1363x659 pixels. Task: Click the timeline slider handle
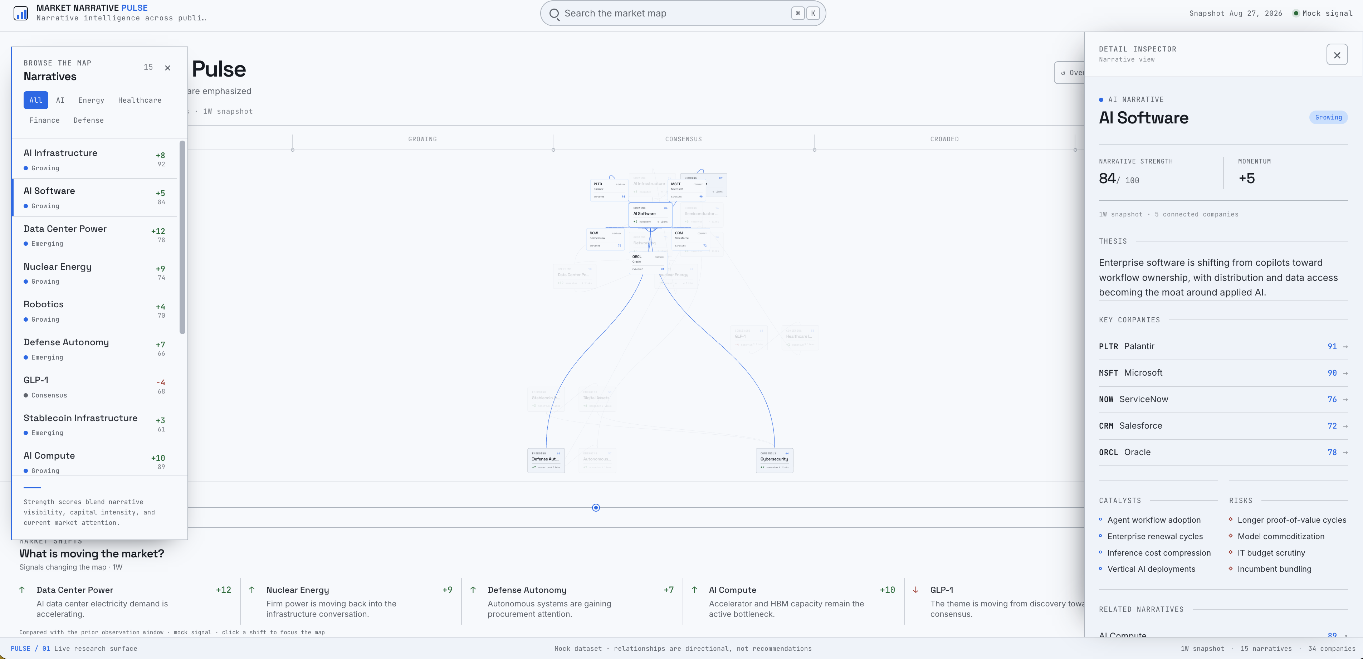click(x=596, y=508)
